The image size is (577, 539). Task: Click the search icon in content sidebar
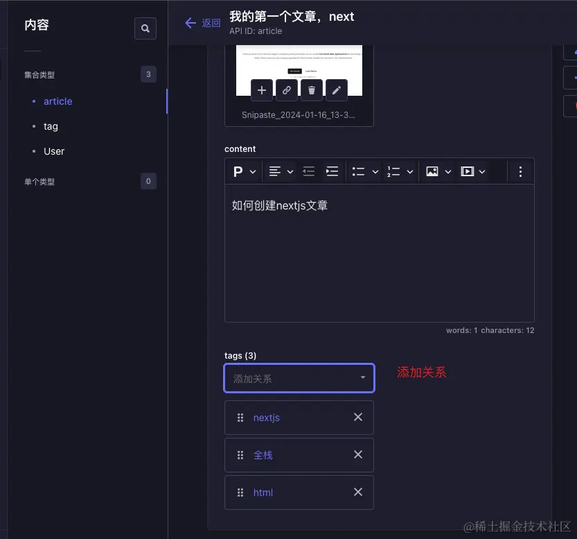145,28
